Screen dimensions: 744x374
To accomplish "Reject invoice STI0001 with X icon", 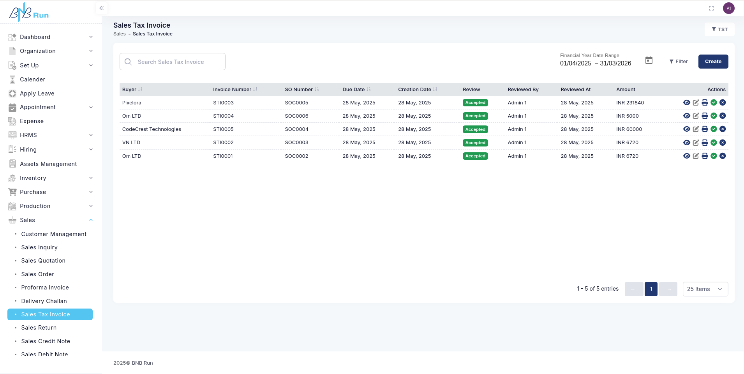I will point(723,156).
